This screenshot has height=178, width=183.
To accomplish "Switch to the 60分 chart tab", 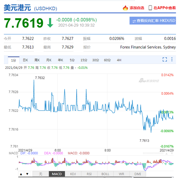I will [x=107, y=60].
